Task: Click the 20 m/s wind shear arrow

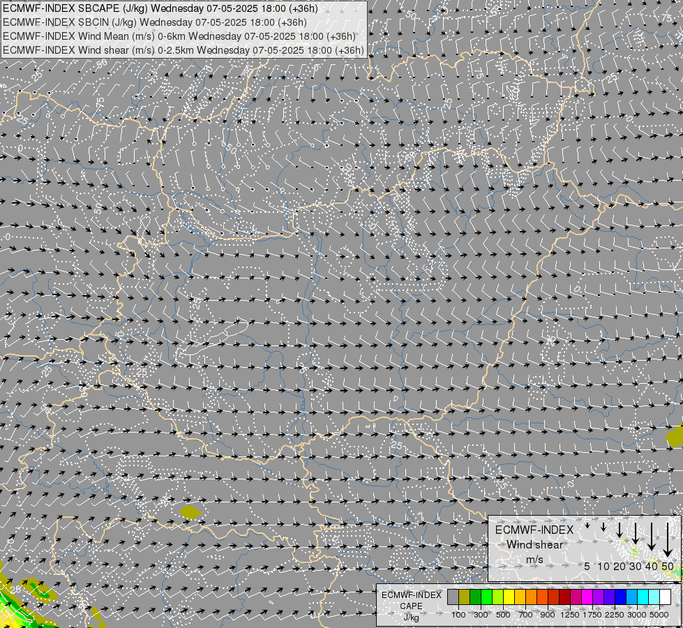Action: pos(620,530)
